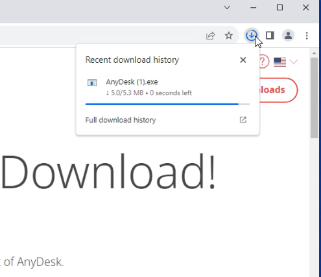Click the scrollbar up arrow
Screen dimensions: 321x277
(x=315, y=53)
